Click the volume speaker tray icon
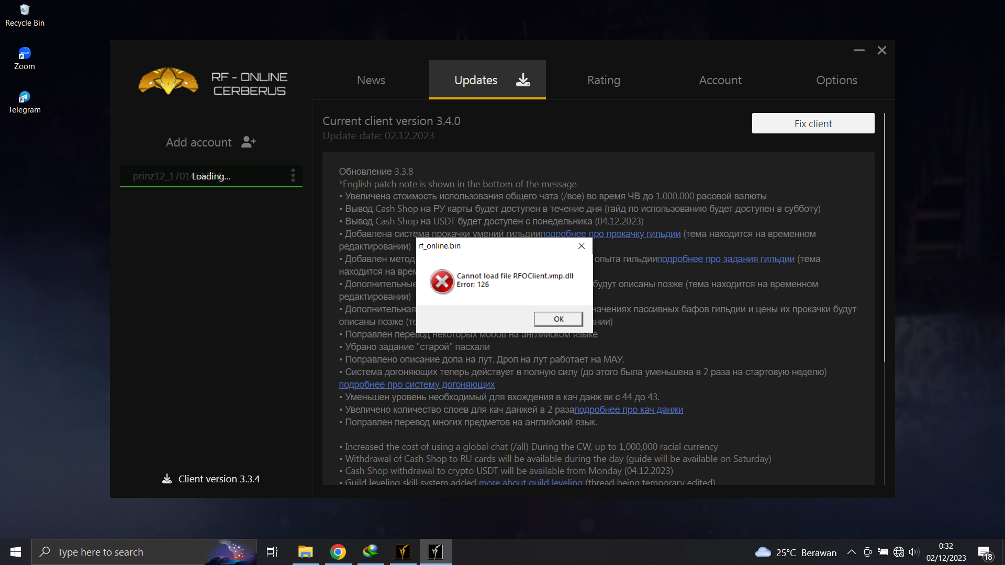1005x565 pixels. coord(914,552)
